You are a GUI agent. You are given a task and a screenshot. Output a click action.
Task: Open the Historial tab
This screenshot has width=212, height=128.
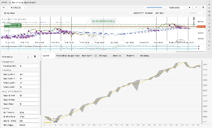coord(117,56)
